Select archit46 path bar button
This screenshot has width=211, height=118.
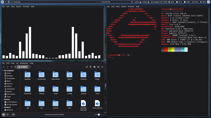(23, 67)
